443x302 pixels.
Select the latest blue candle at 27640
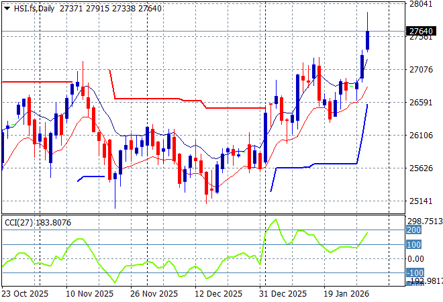pos(368,40)
